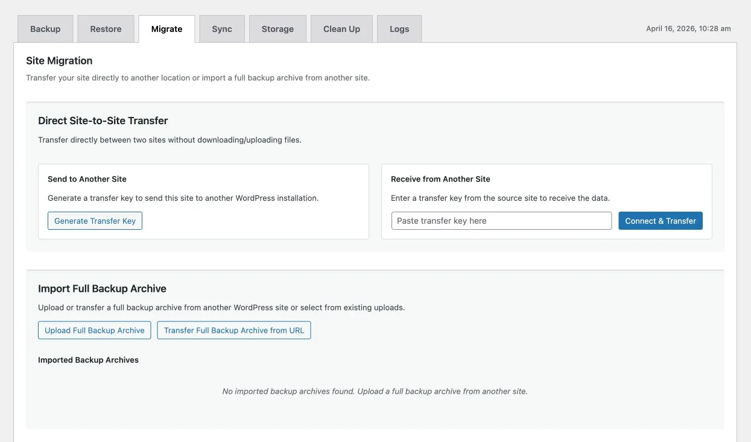Screen dimensions: 751x442
Task: Click Upload Full Backup Archive
Action: (x=95, y=330)
